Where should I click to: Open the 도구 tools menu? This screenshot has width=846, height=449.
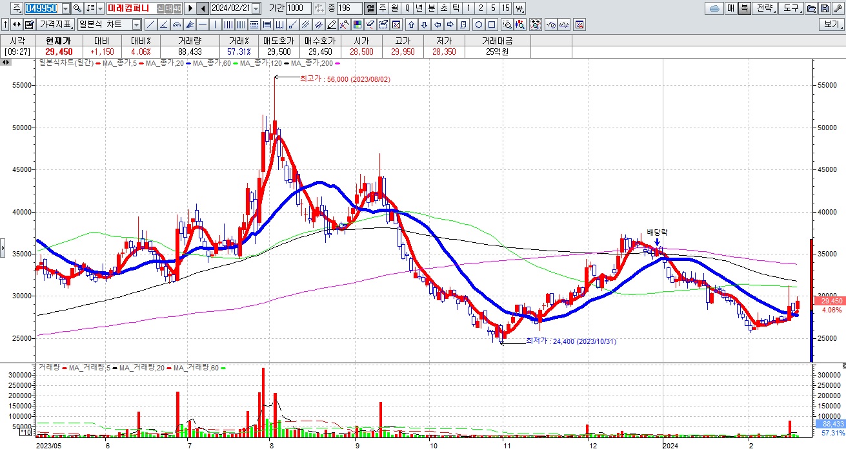point(791,8)
